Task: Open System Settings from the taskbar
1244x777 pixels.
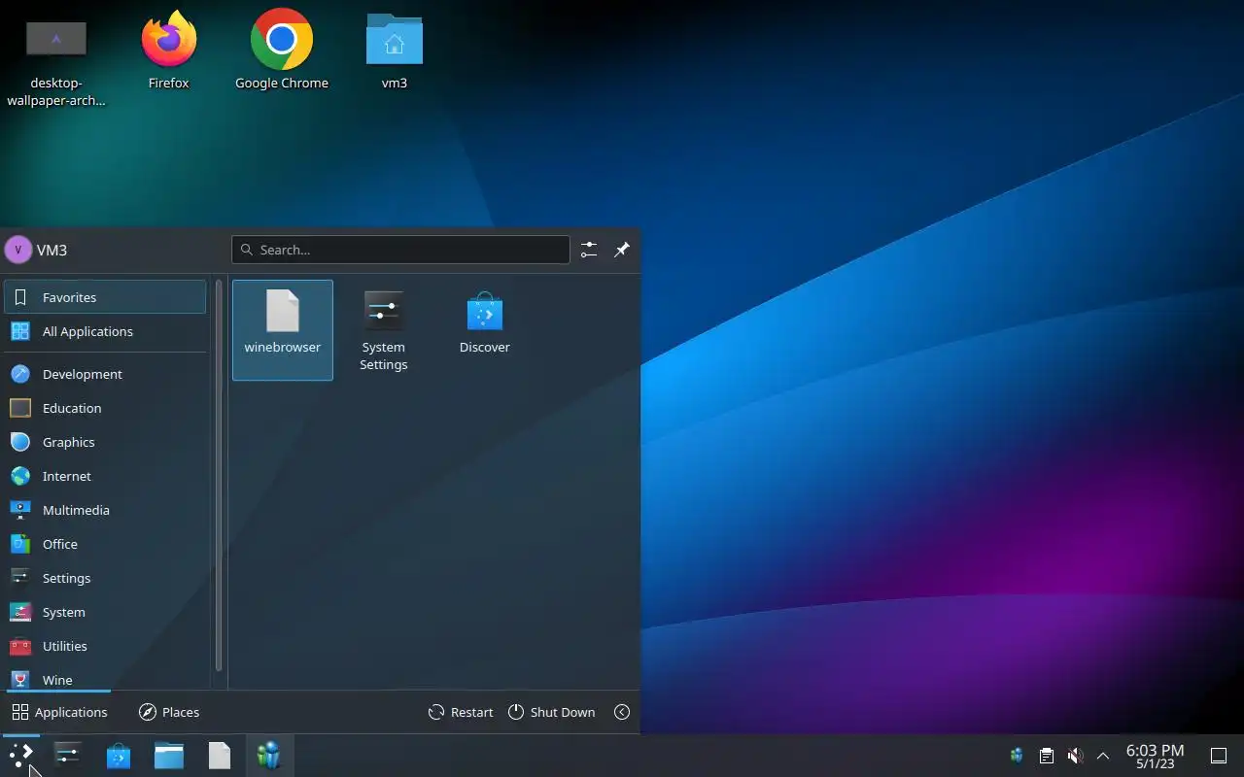Action: [67, 755]
